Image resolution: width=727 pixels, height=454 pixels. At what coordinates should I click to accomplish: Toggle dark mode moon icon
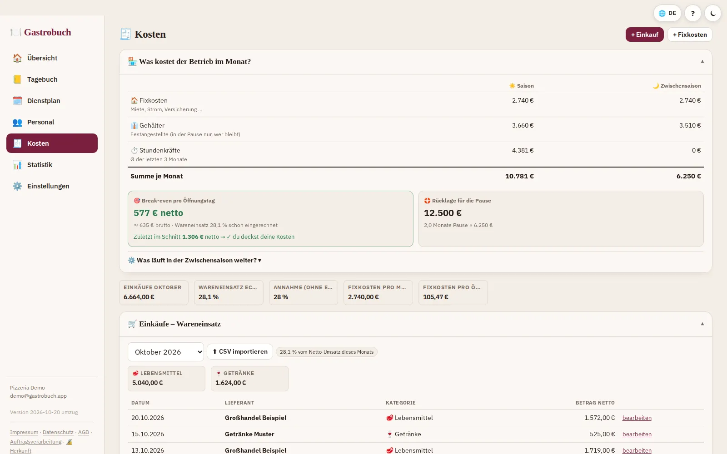pyautogui.click(x=713, y=13)
